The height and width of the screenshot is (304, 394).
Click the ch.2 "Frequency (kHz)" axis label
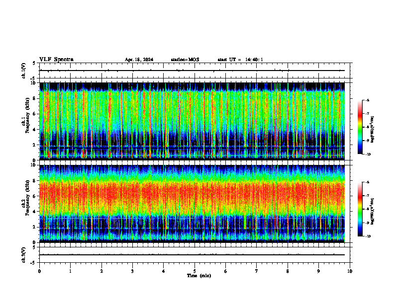[x=28, y=197]
